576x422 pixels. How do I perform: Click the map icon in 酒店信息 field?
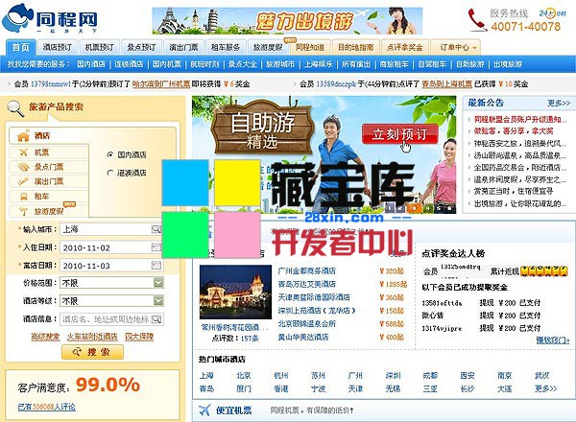156,319
